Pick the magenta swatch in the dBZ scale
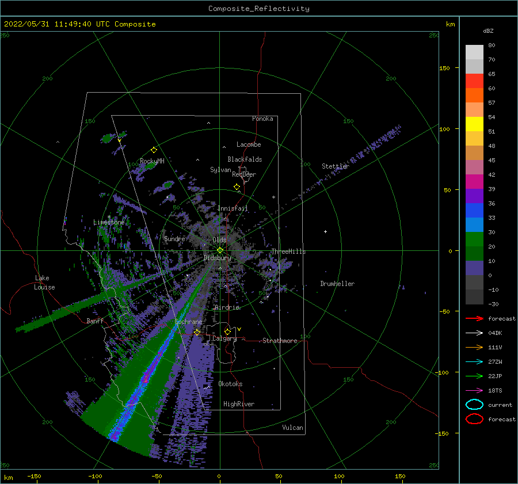The image size is (518, 484). pos(474,181)
